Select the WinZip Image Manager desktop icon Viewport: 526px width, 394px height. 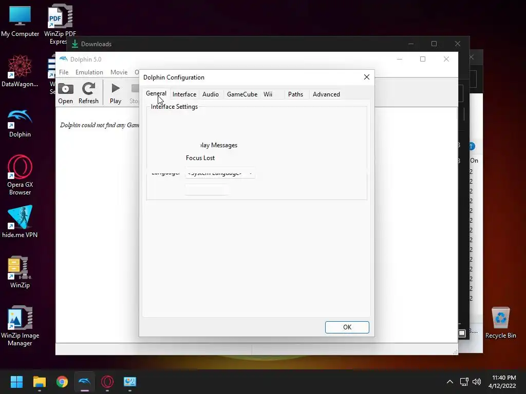20,326
